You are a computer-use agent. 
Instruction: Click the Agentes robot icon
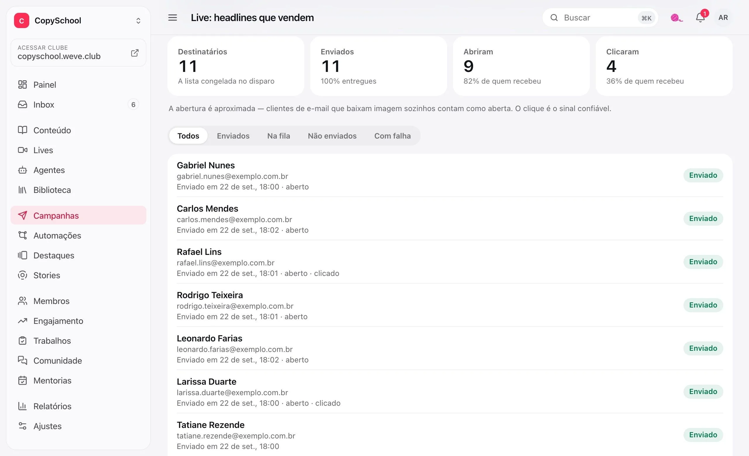[23, 170]
